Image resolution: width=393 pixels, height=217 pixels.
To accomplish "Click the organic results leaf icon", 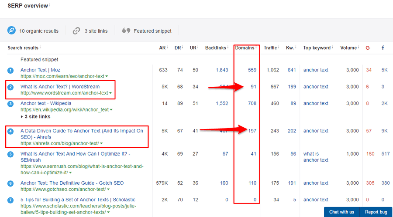I will point(11,31).
